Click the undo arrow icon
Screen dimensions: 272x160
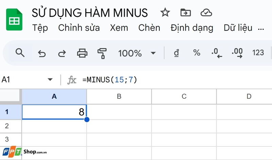click(42, 54)
